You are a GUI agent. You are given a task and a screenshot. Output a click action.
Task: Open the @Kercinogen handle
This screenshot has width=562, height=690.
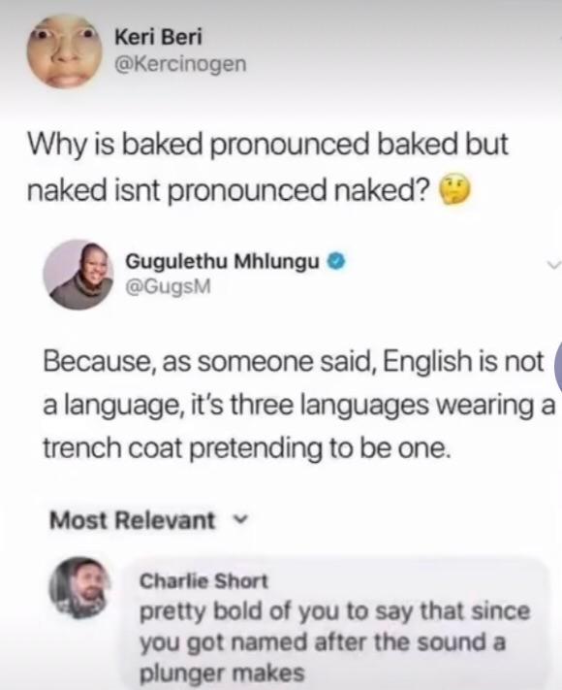point(180,64)
